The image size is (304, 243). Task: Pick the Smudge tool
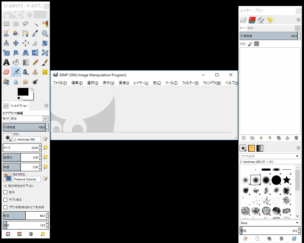pyautogui.click(x=26, y=82)
